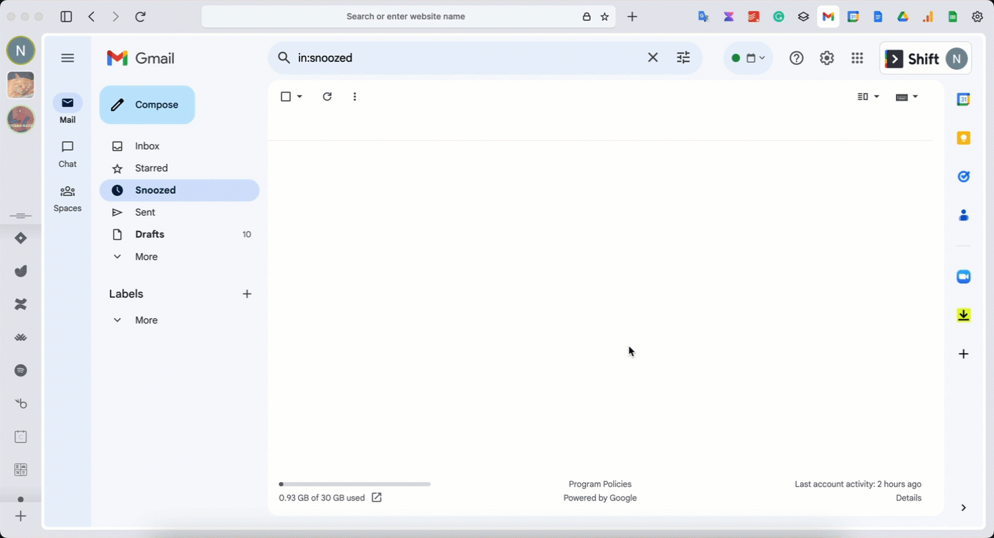Image resolution: width=994 pixels, height=538 pixels.
Task: Select the Snoozed folder
Action: click(179, 190)
